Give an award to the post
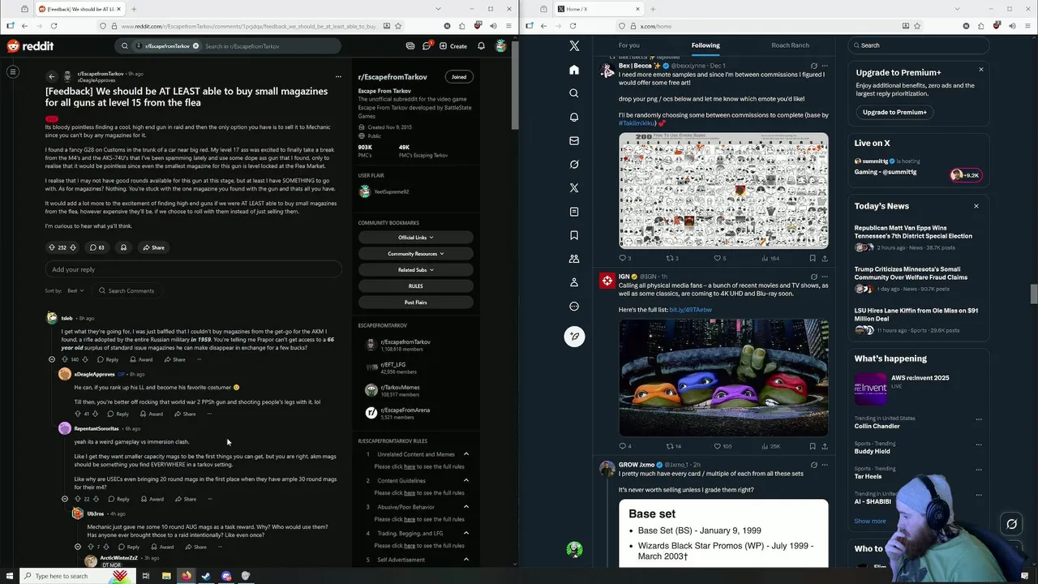The height and width of the screenshot is (584, 1038). [123, 247]
